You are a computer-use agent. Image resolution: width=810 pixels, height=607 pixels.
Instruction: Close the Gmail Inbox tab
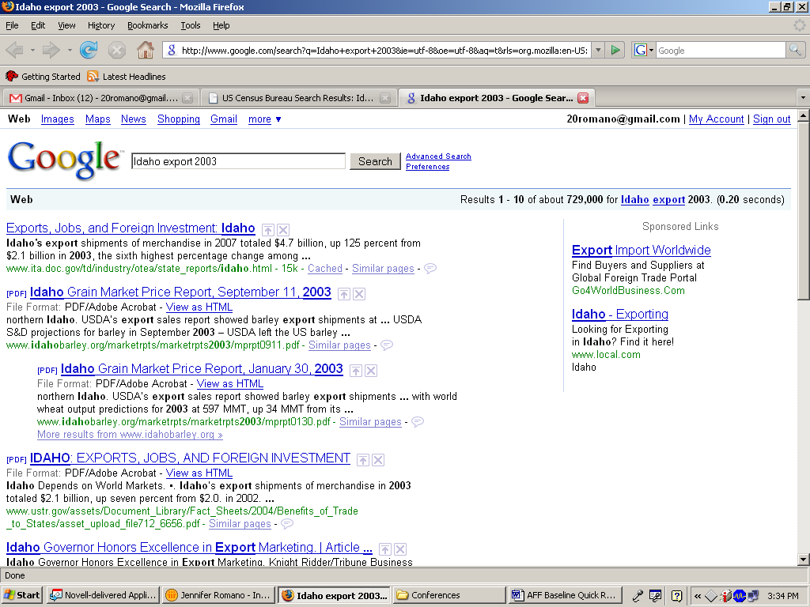pos(188,98)
